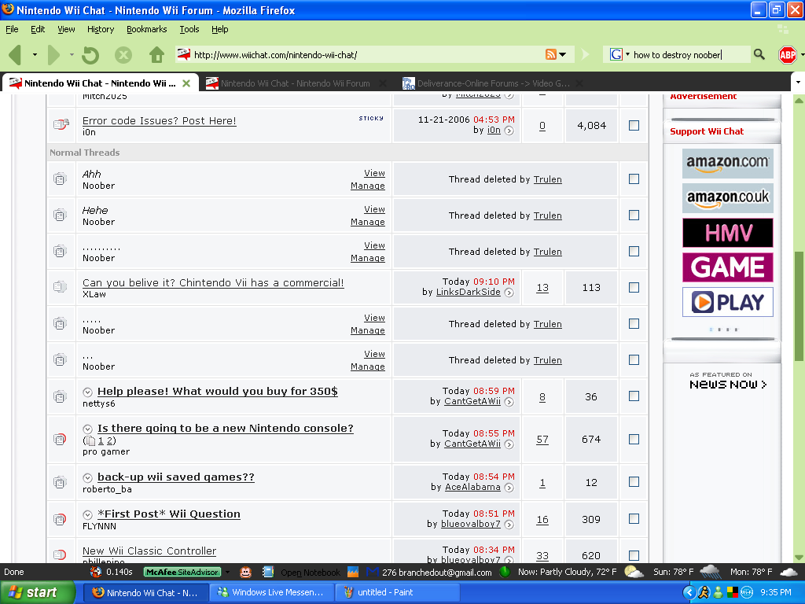Switch to untitled - Paint taskbar item

(x=397, y=592)
